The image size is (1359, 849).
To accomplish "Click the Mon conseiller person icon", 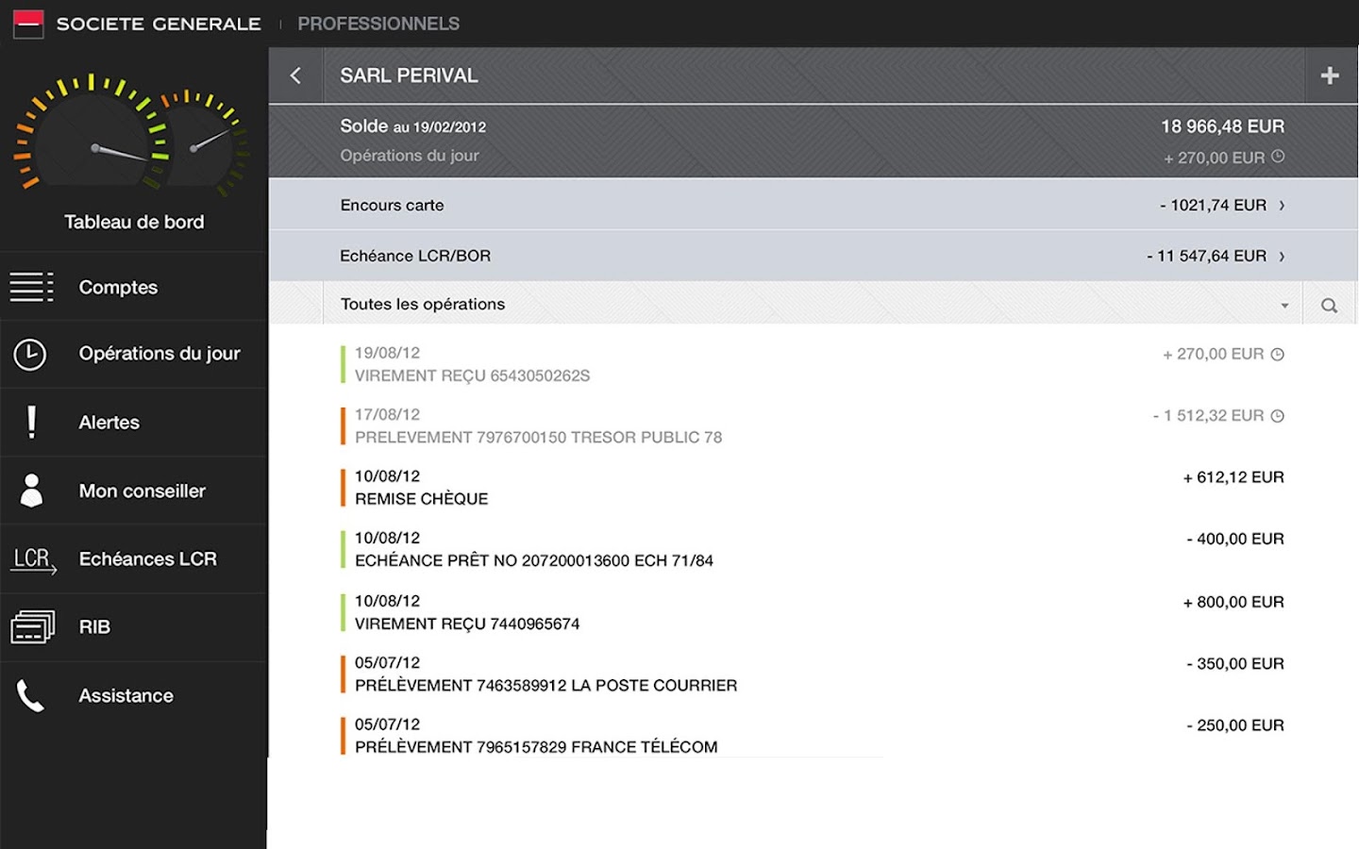I will pyautogui.click(x=31, y=491).
